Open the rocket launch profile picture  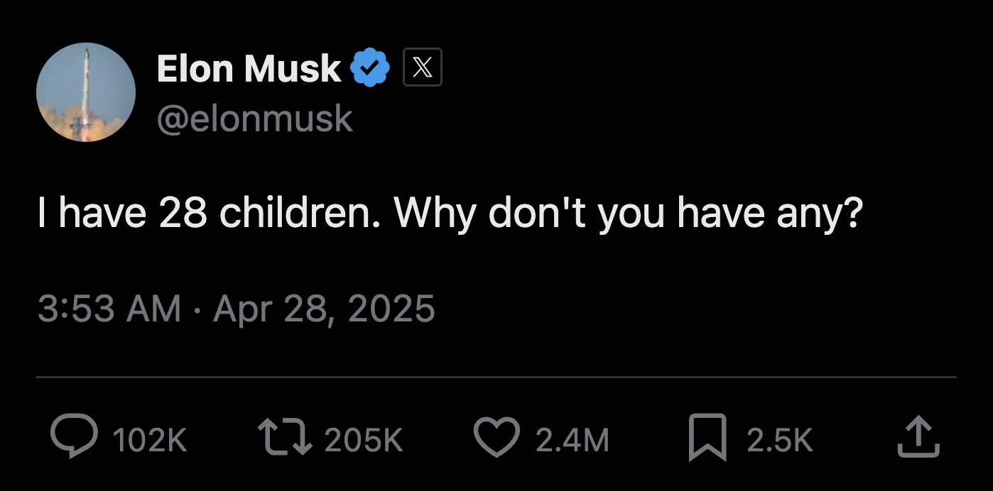click(x=86, y=92)
